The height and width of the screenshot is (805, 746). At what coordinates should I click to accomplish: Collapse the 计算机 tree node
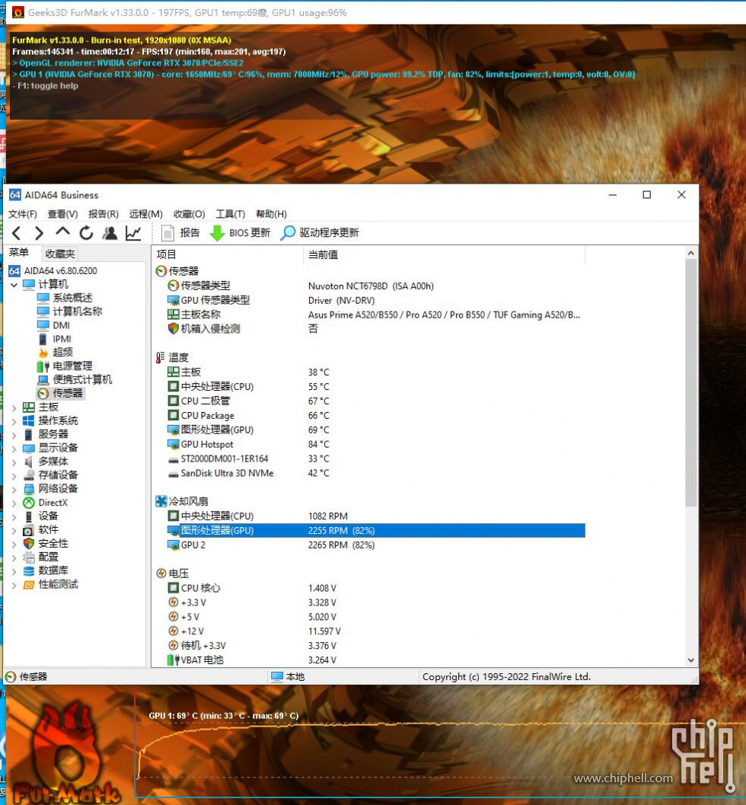pos(14,284)
